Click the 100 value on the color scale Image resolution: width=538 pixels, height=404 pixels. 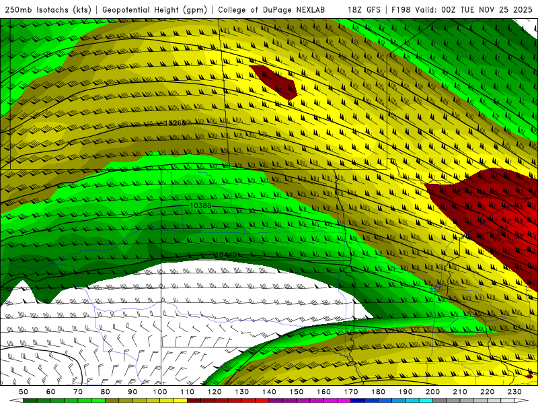click(160, 392)
